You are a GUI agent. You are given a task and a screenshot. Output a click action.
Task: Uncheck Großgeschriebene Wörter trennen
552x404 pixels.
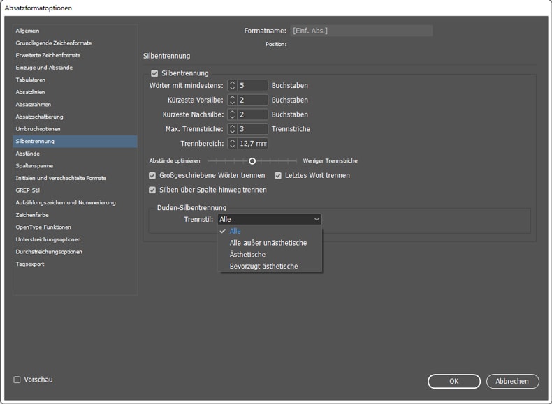(153, 175)
